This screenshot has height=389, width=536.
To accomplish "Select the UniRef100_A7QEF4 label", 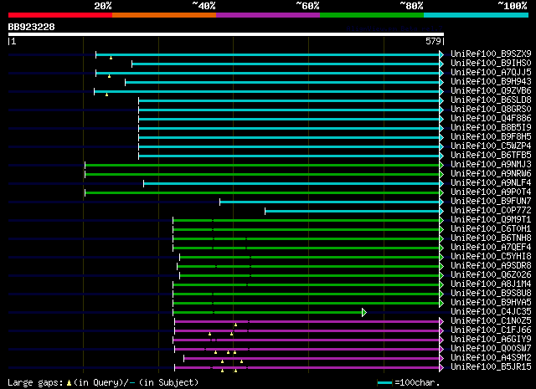I will pos(491,248).
